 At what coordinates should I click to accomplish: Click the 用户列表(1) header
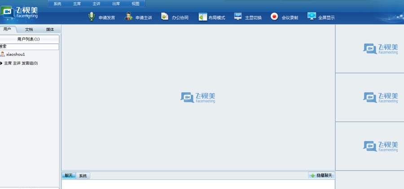tap(29, 39)
